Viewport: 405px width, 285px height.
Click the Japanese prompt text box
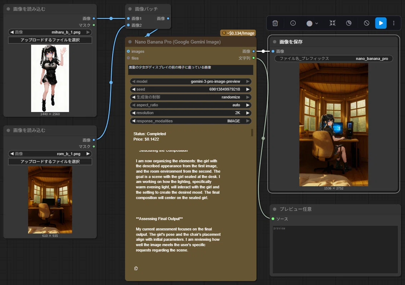191,70
